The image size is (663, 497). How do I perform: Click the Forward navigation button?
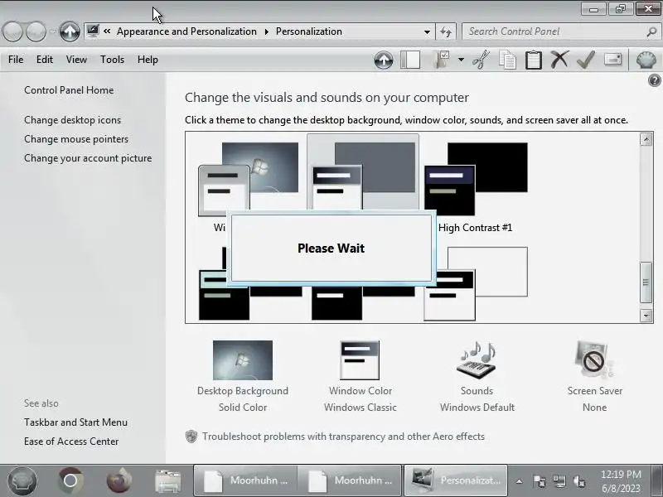click(x=36, y=31)
